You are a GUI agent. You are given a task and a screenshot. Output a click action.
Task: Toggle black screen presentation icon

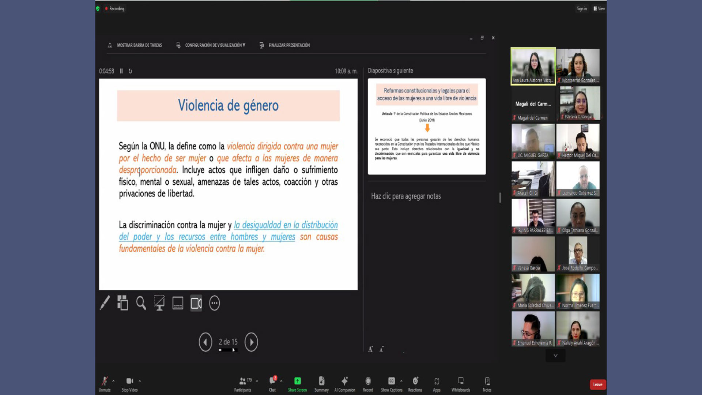click(x=159, y=303)
